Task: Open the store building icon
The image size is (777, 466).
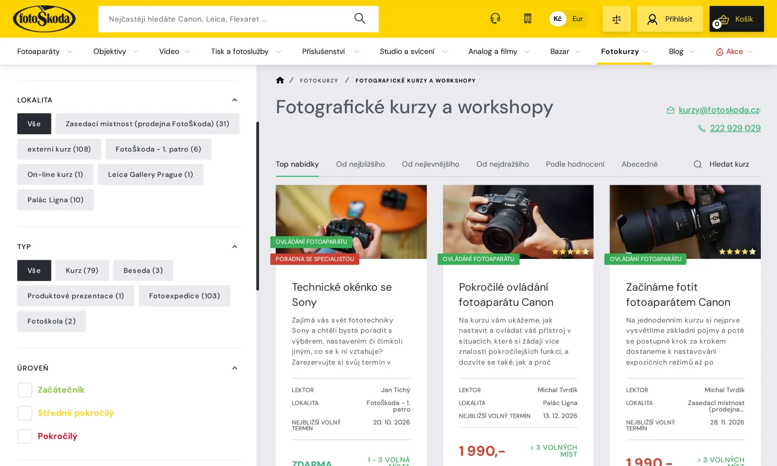Action: click(x=527, y=19)
